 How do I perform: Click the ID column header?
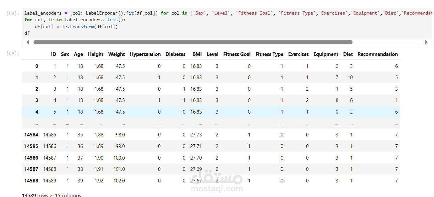[x=54, y=54]
